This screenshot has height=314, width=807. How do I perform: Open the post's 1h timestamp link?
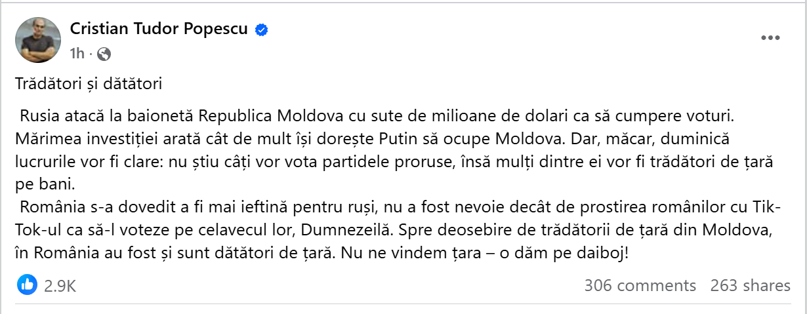(77, 54)
